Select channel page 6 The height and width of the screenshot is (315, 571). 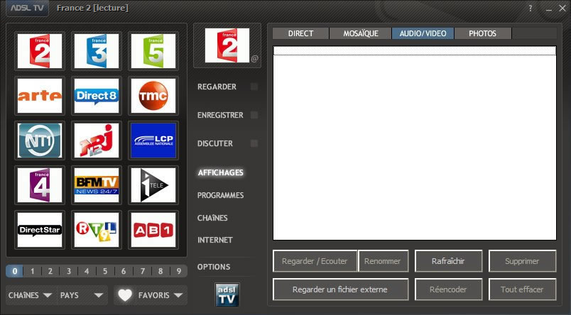point(124,271)
